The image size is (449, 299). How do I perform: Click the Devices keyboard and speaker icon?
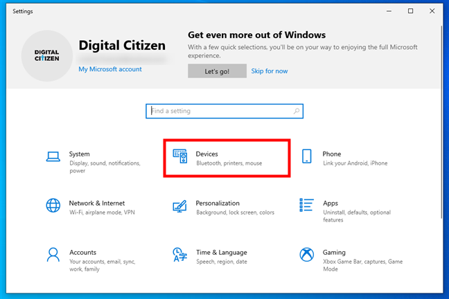[180, 156]
